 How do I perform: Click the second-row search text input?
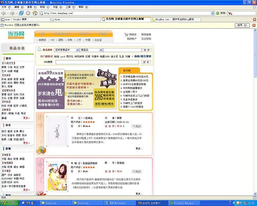click(x=97, y=62)
